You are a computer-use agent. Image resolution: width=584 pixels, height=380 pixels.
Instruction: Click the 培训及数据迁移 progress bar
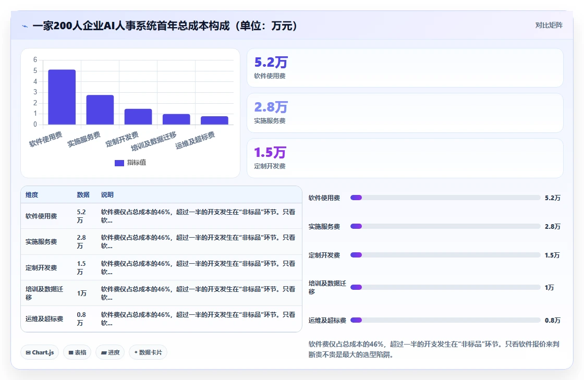(x=445, y=287)
